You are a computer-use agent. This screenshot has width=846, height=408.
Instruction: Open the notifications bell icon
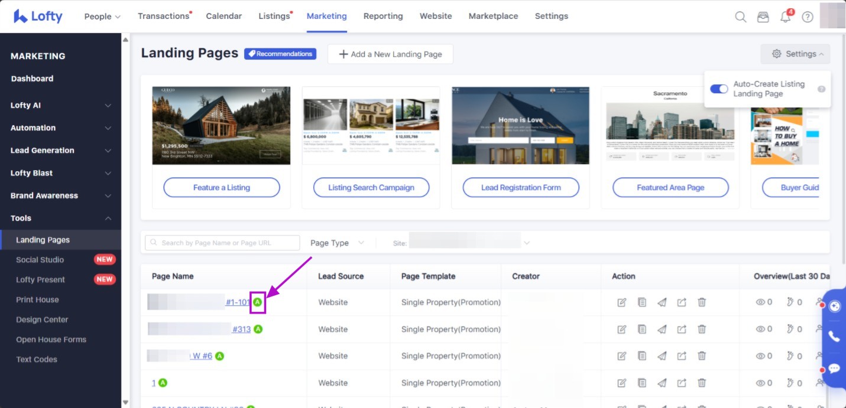[785, 17]
